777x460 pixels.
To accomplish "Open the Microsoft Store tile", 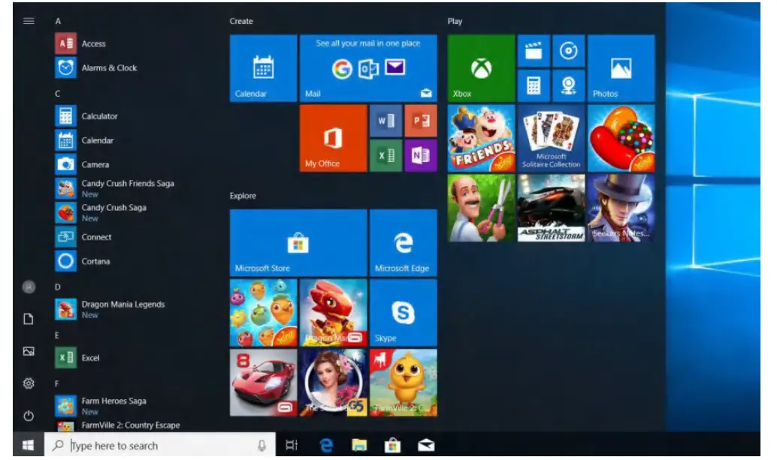I will coord(298,242).
